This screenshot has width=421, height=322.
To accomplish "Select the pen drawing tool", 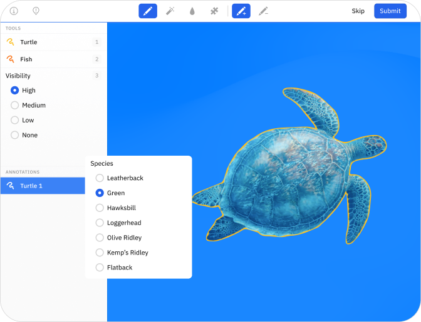I will 148,11.
